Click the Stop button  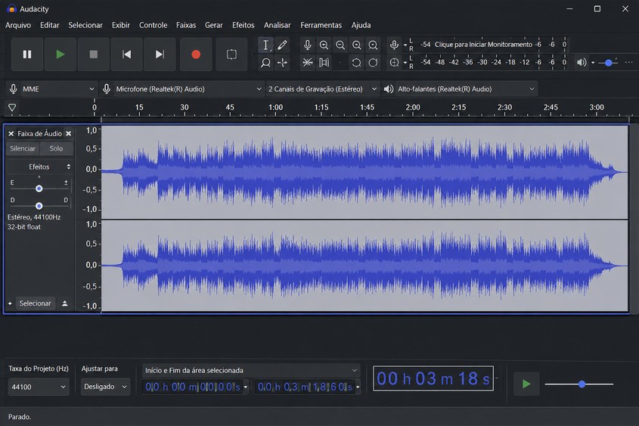93,54
